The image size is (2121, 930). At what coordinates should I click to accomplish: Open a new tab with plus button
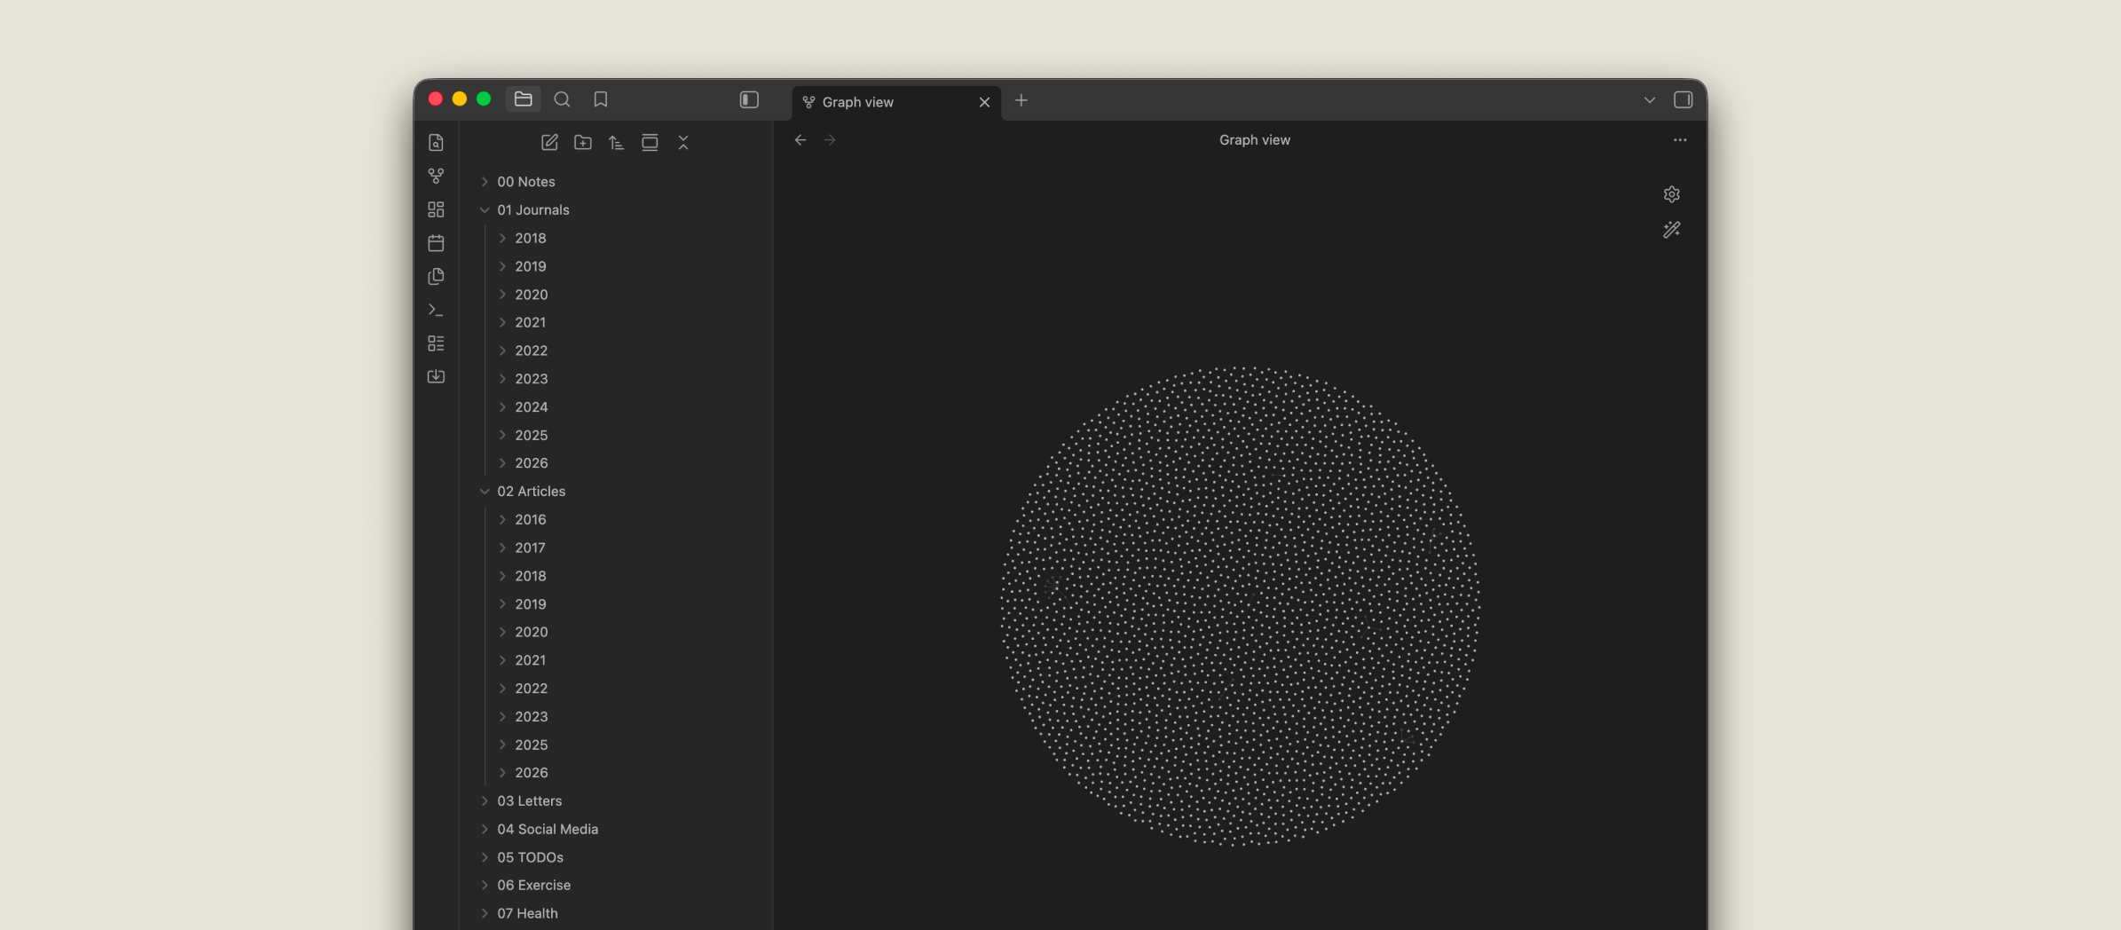[x=1021, y=100]
